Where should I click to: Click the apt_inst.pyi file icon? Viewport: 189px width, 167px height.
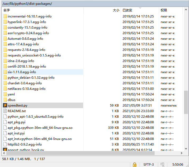(5, 133)
